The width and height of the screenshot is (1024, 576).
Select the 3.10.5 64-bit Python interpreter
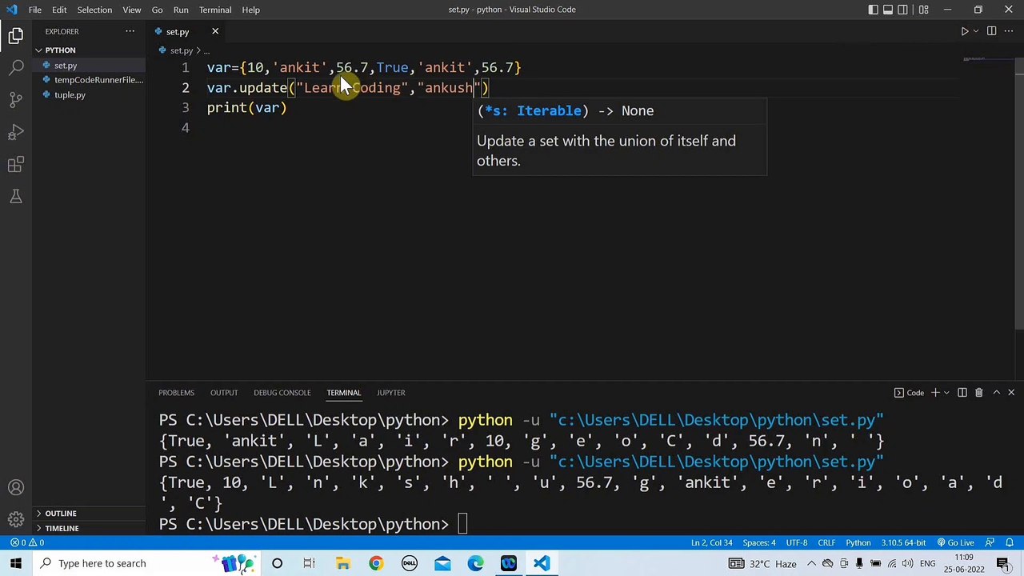click(904, 542)
